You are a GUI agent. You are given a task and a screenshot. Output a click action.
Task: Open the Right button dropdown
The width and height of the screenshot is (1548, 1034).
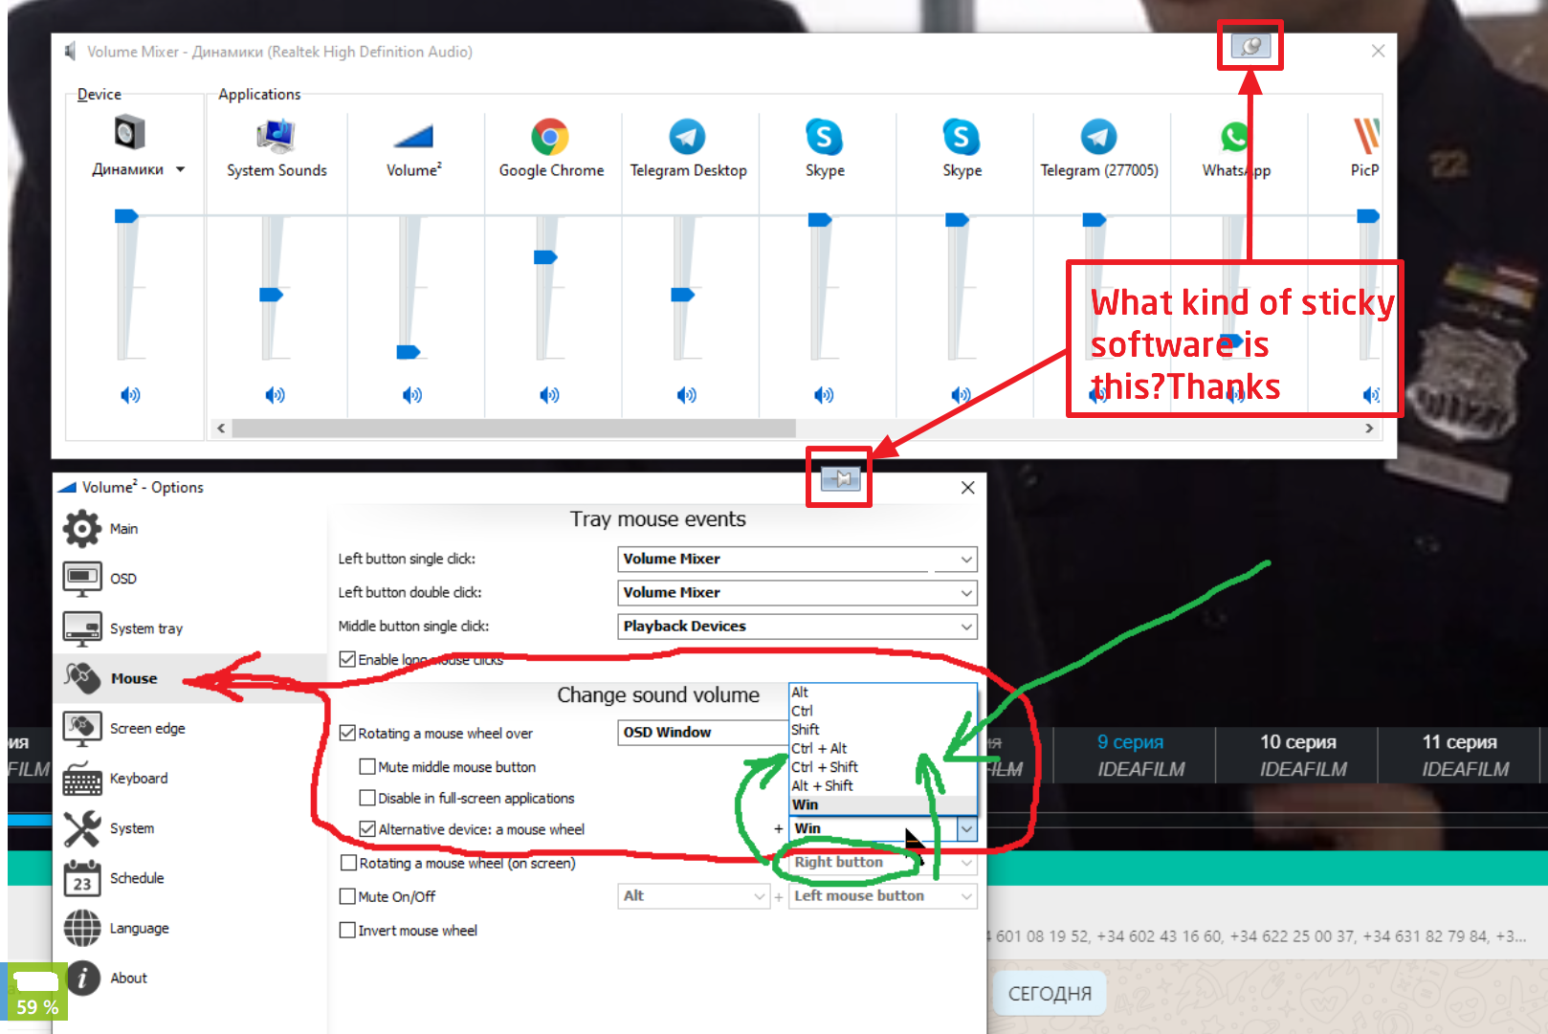tap(882, 862)
